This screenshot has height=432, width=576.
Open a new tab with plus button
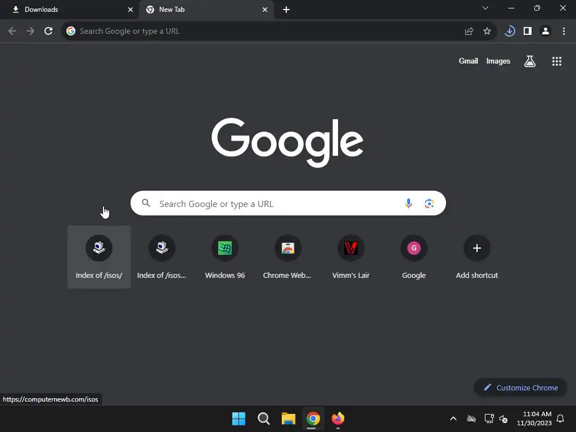[286, 10]
